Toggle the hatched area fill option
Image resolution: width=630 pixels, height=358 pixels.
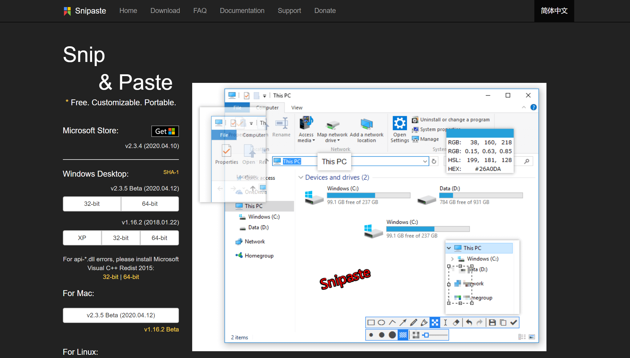[x=403, y=335]
